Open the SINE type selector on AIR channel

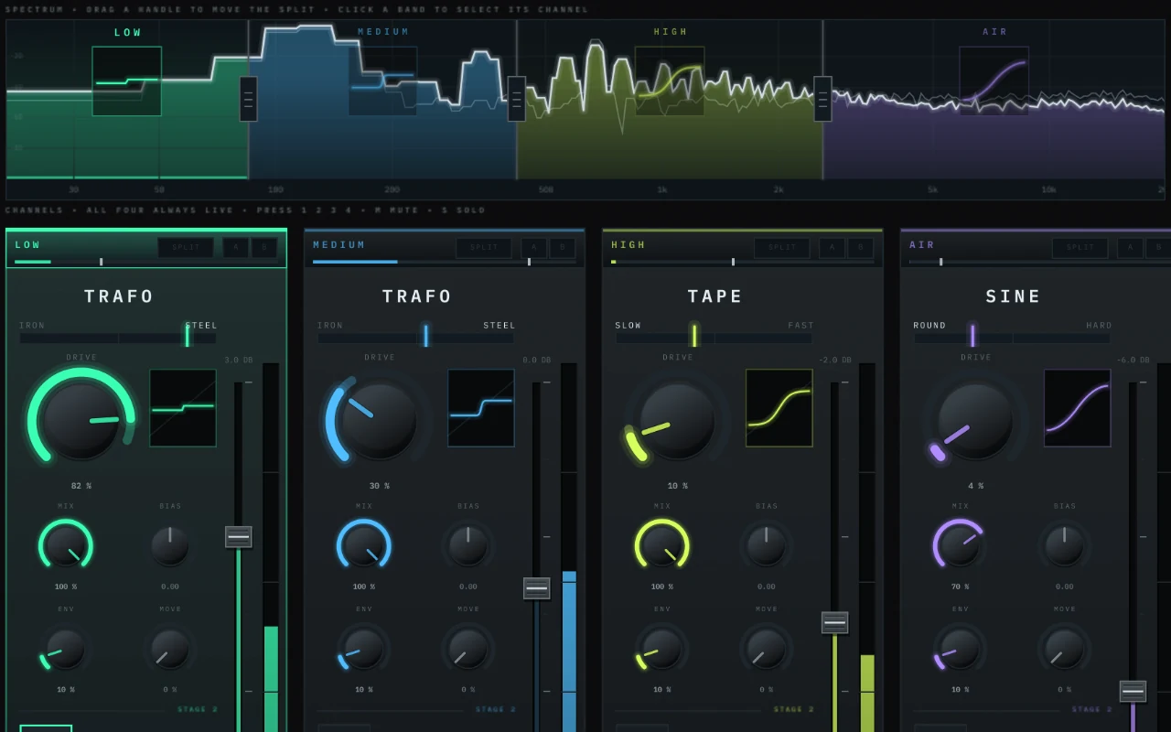pos(1014,296)
